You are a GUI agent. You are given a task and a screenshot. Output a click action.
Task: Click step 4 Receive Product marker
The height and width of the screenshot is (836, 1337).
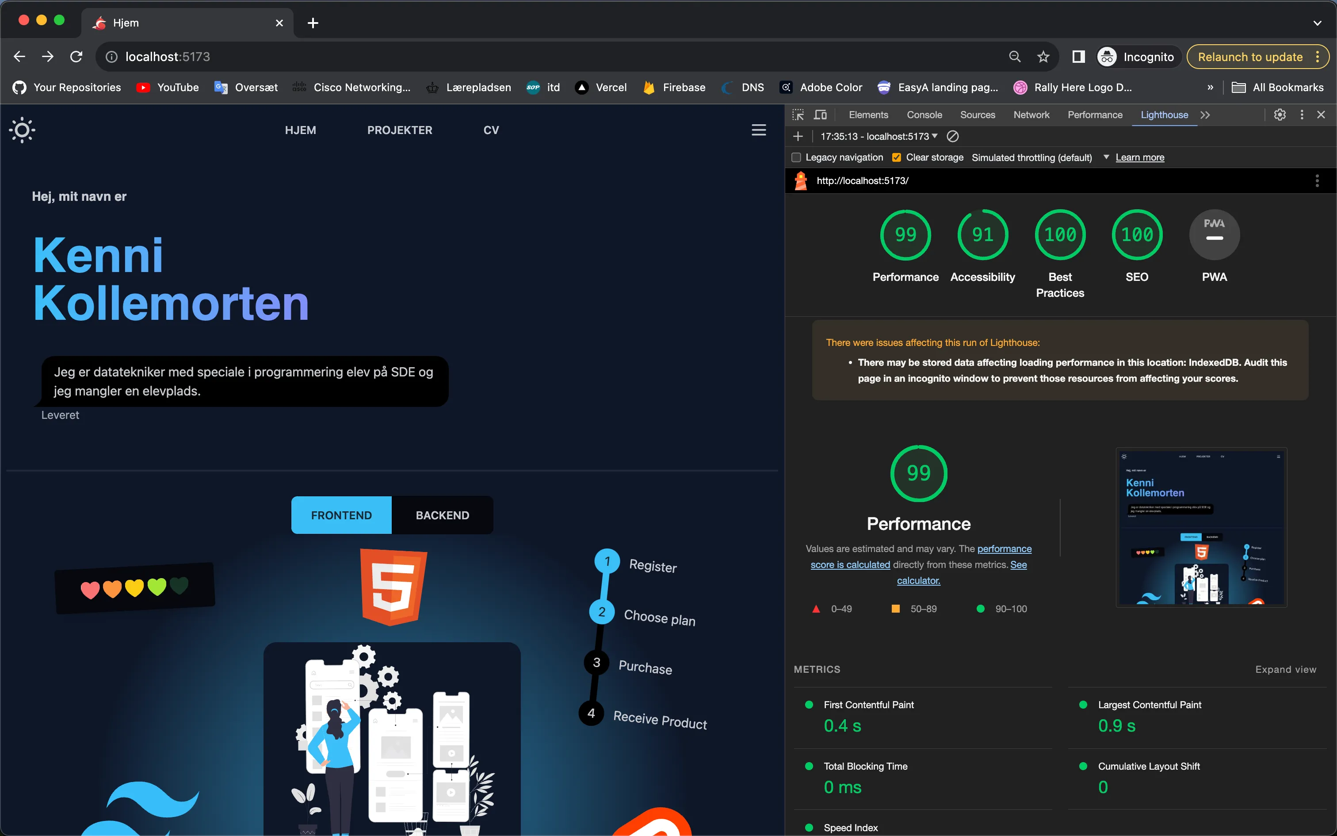click(x=591, y=713)
